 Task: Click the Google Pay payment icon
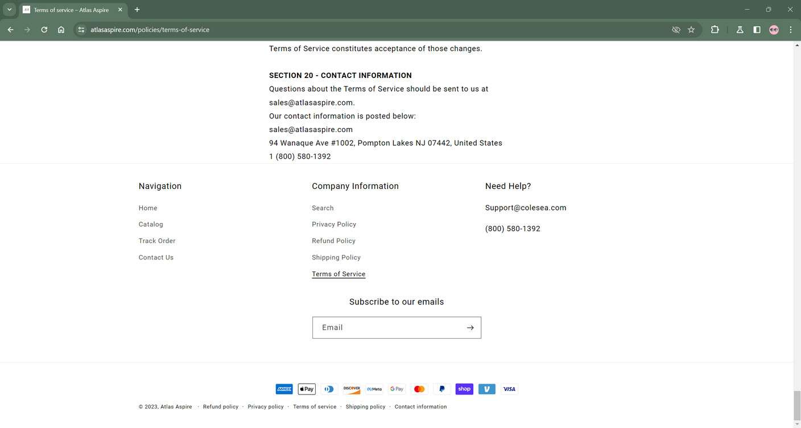coord(397,389)
